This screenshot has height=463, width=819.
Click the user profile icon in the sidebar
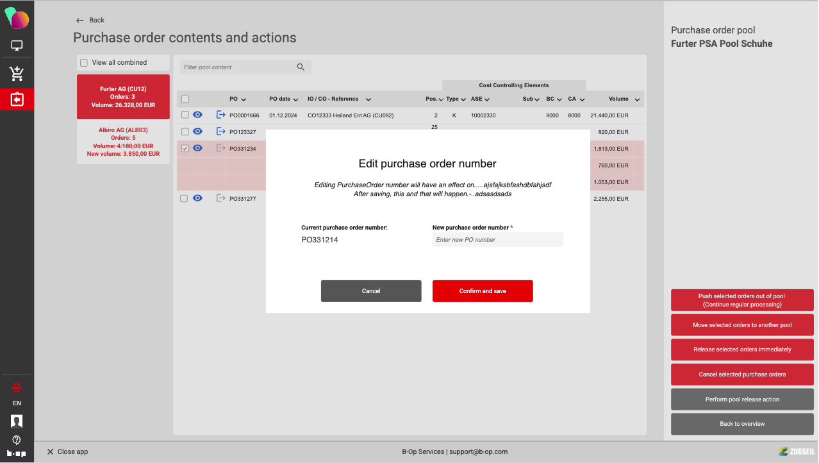click(17, 421)
